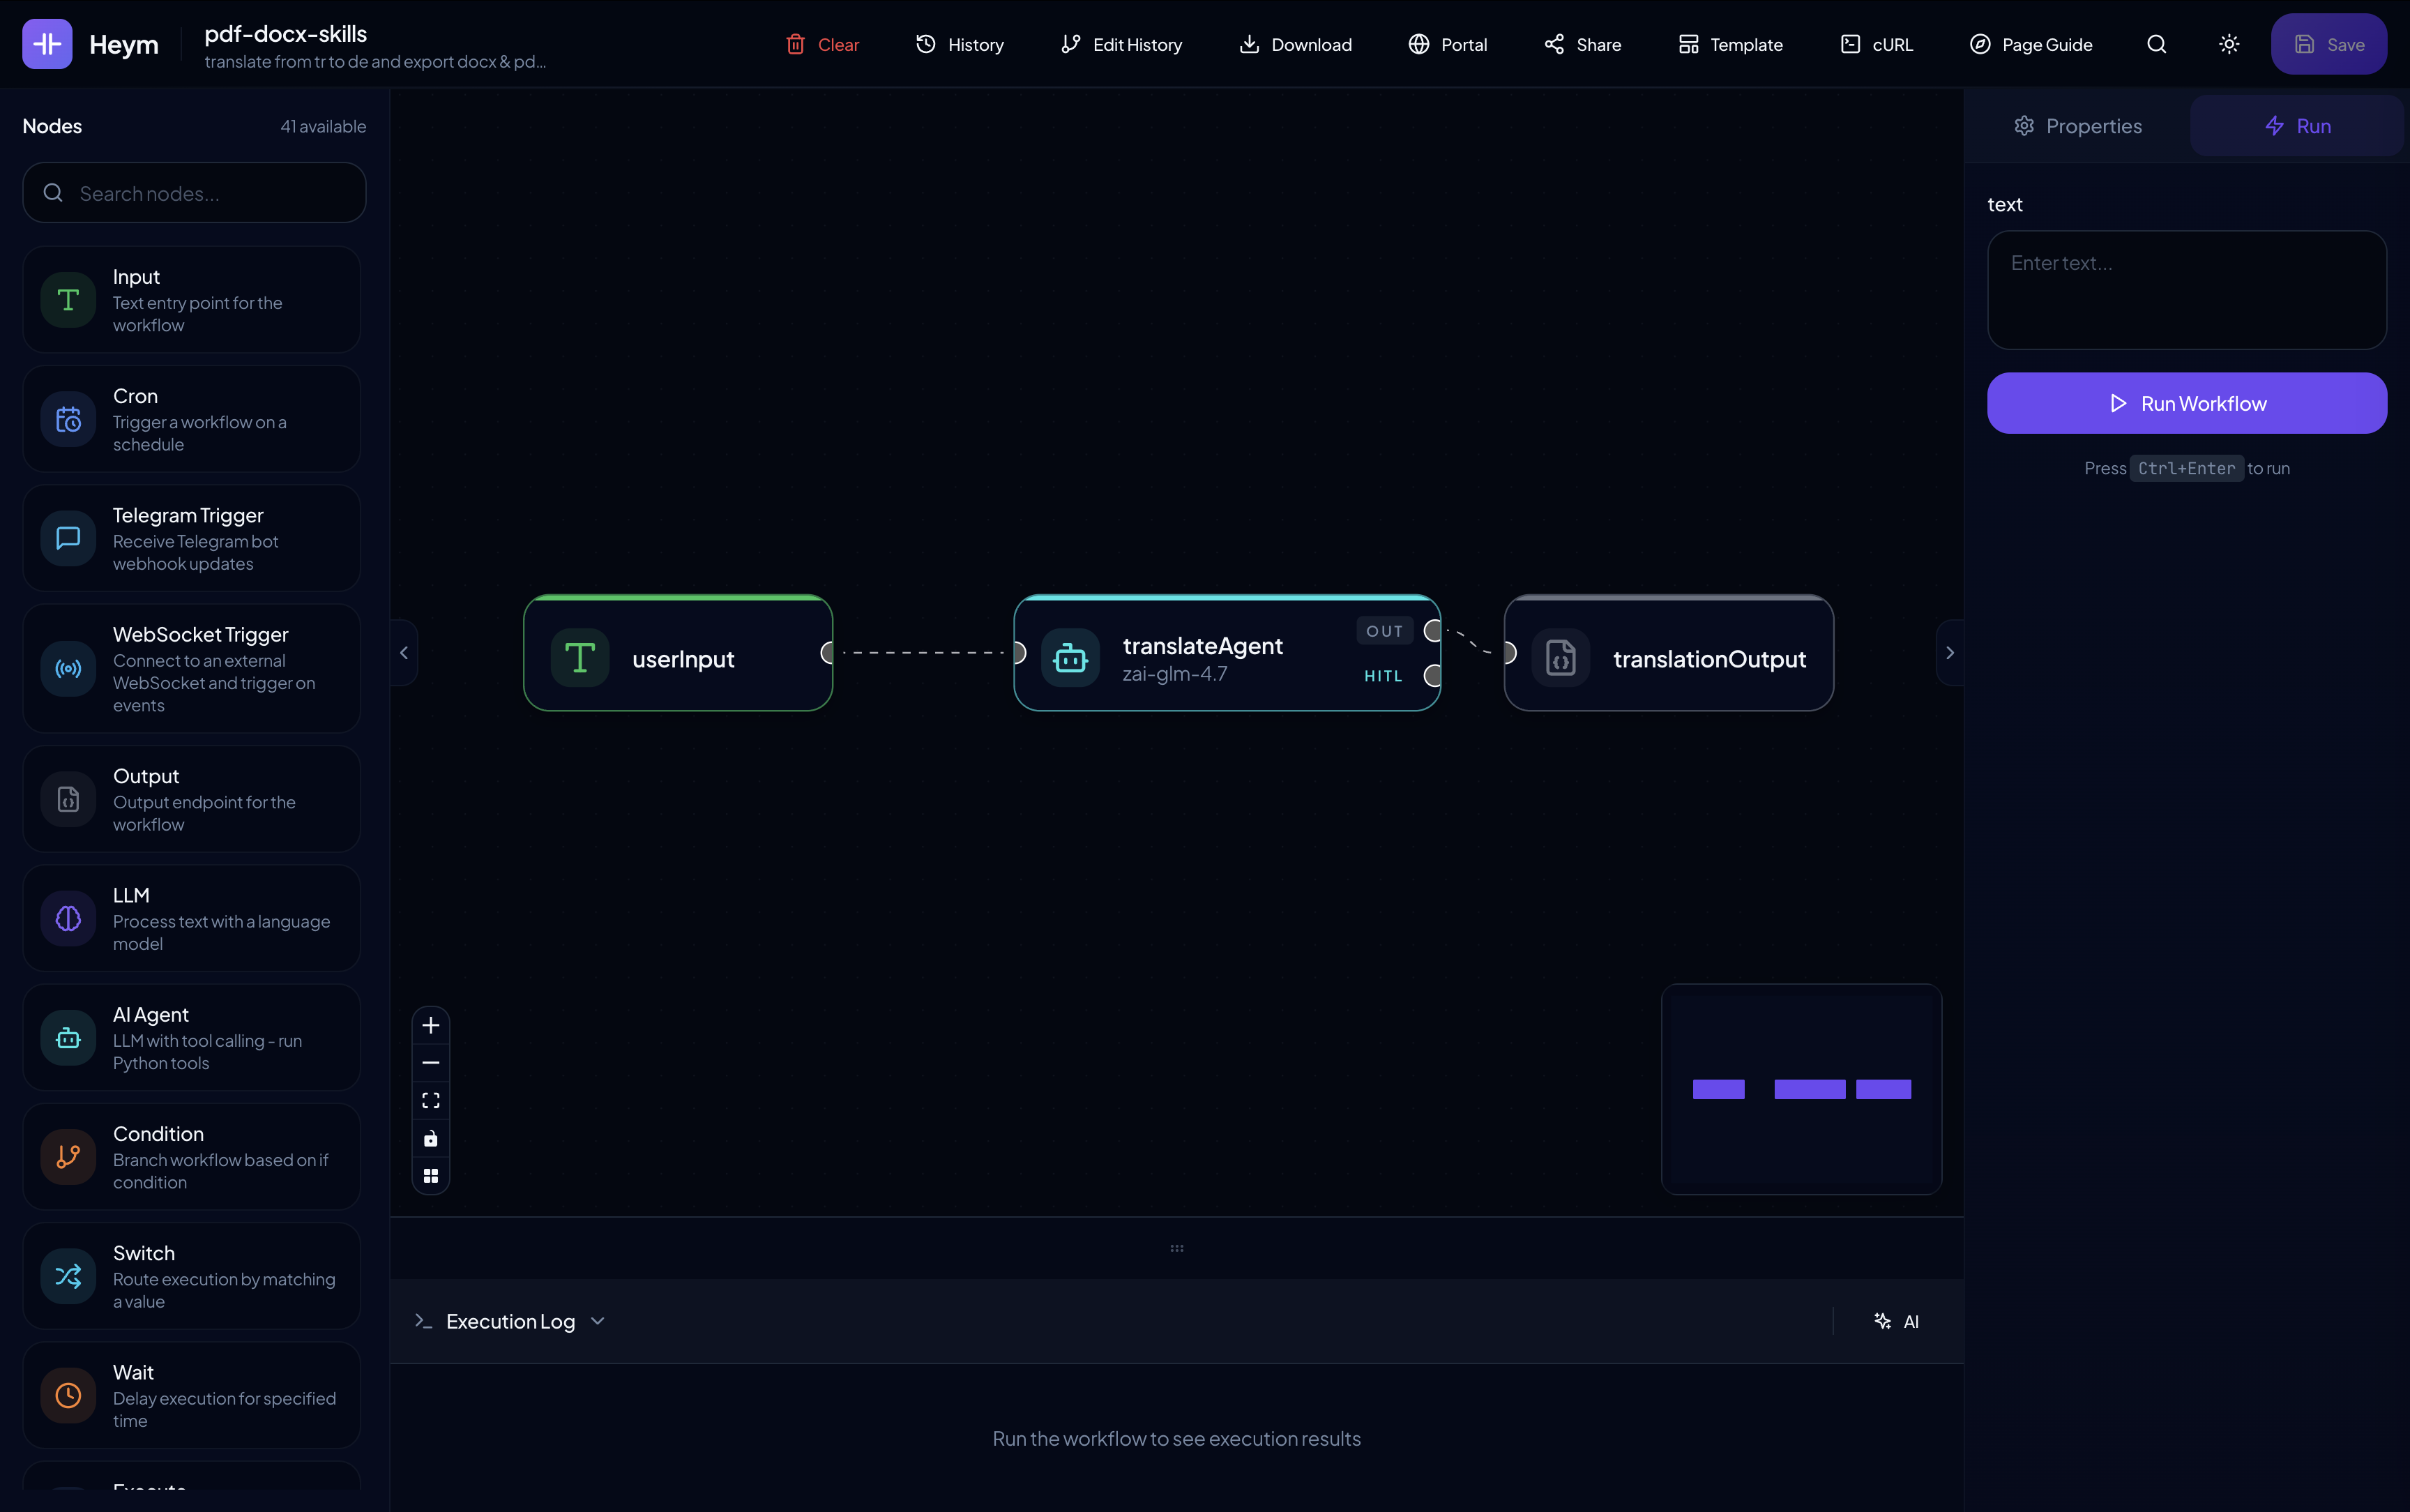2410x1512 pixels.
Task: Collapse the left nodes sidebar
Action: (x=403, y=652)
